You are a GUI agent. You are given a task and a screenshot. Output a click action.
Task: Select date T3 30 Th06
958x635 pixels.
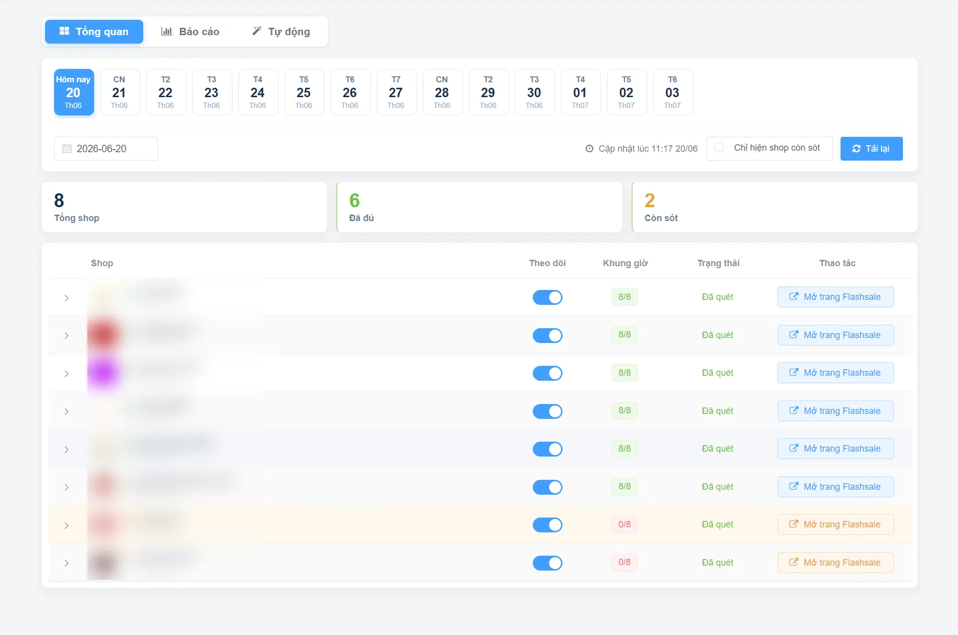(x=534, y=92)
